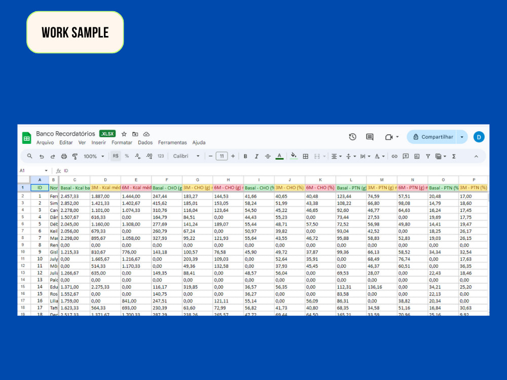Image resolution: width=507 pixels, height=380 pixels.
Task: Open the functions sigma menu
Action: coord(454,157)
